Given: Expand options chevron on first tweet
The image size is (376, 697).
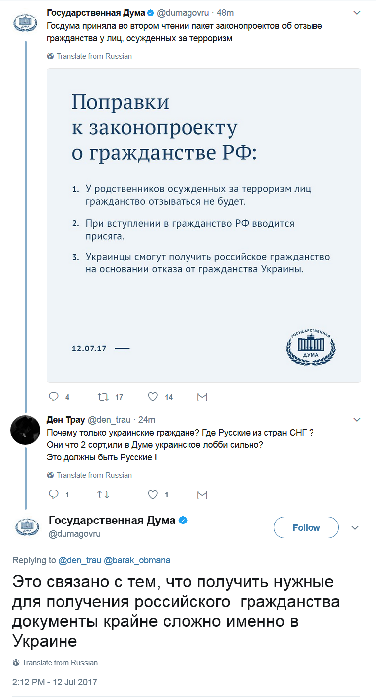Looking at the screenshot, I should tap(356, 13).
